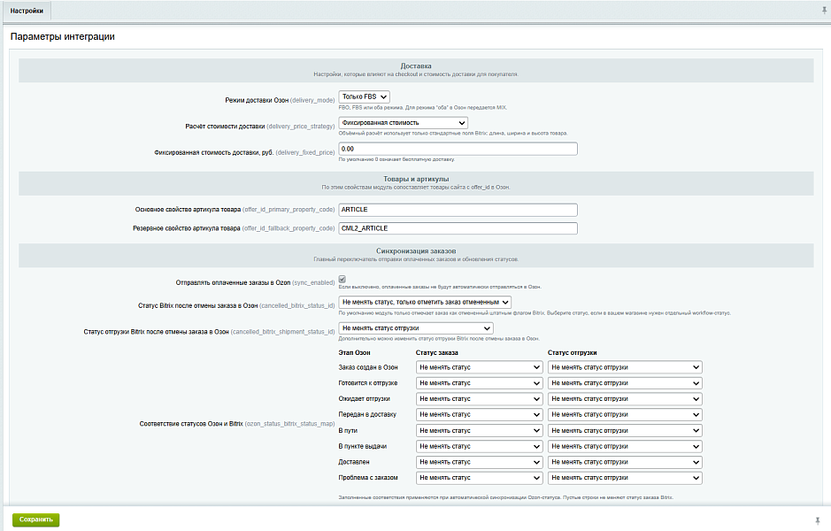
Task: Open the Расчёт стоимости доставки dropdown
Action: pos(404,123)
